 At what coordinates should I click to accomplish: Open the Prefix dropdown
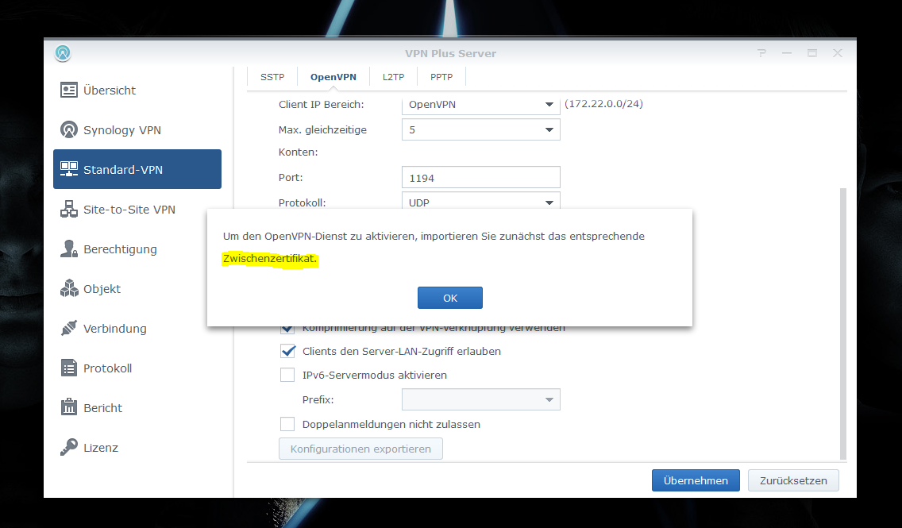tap(481, 399)
